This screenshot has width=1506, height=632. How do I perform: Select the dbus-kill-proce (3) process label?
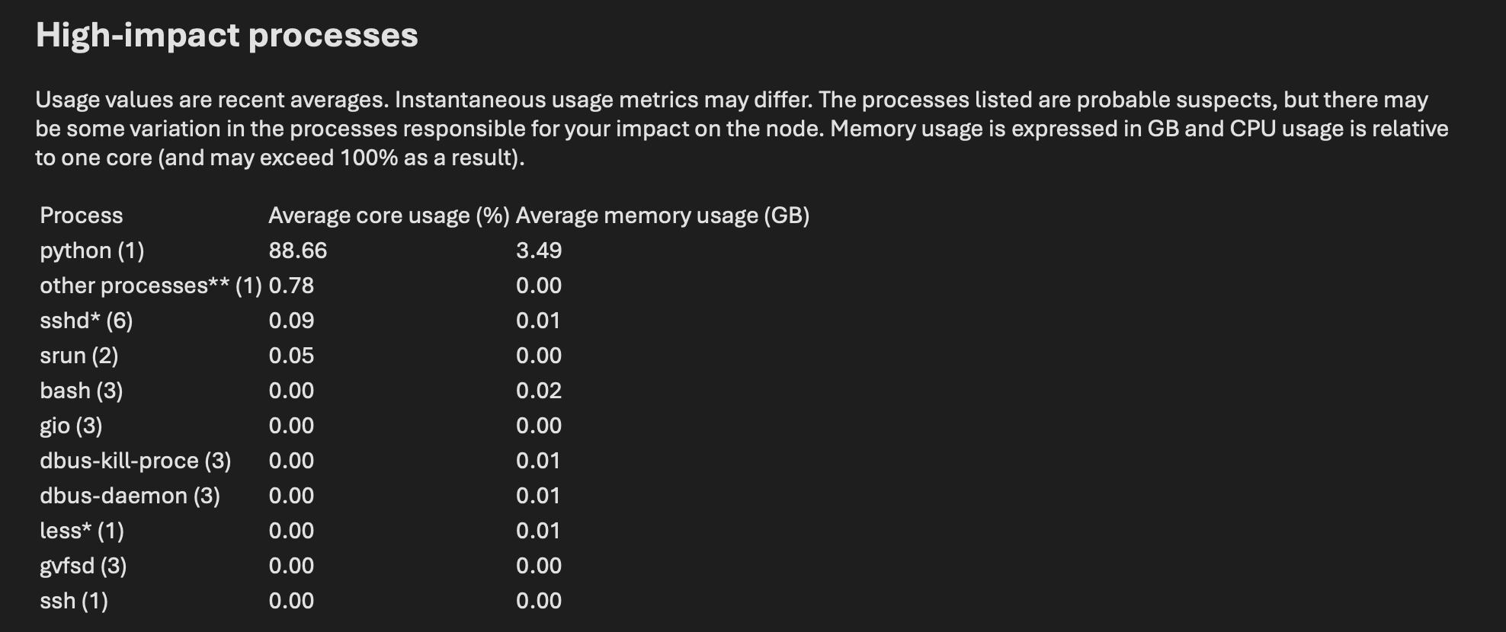click(x=135, y=461)
